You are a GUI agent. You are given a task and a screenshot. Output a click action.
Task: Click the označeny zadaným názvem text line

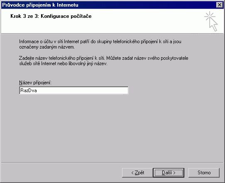click(x=47, y=47)
